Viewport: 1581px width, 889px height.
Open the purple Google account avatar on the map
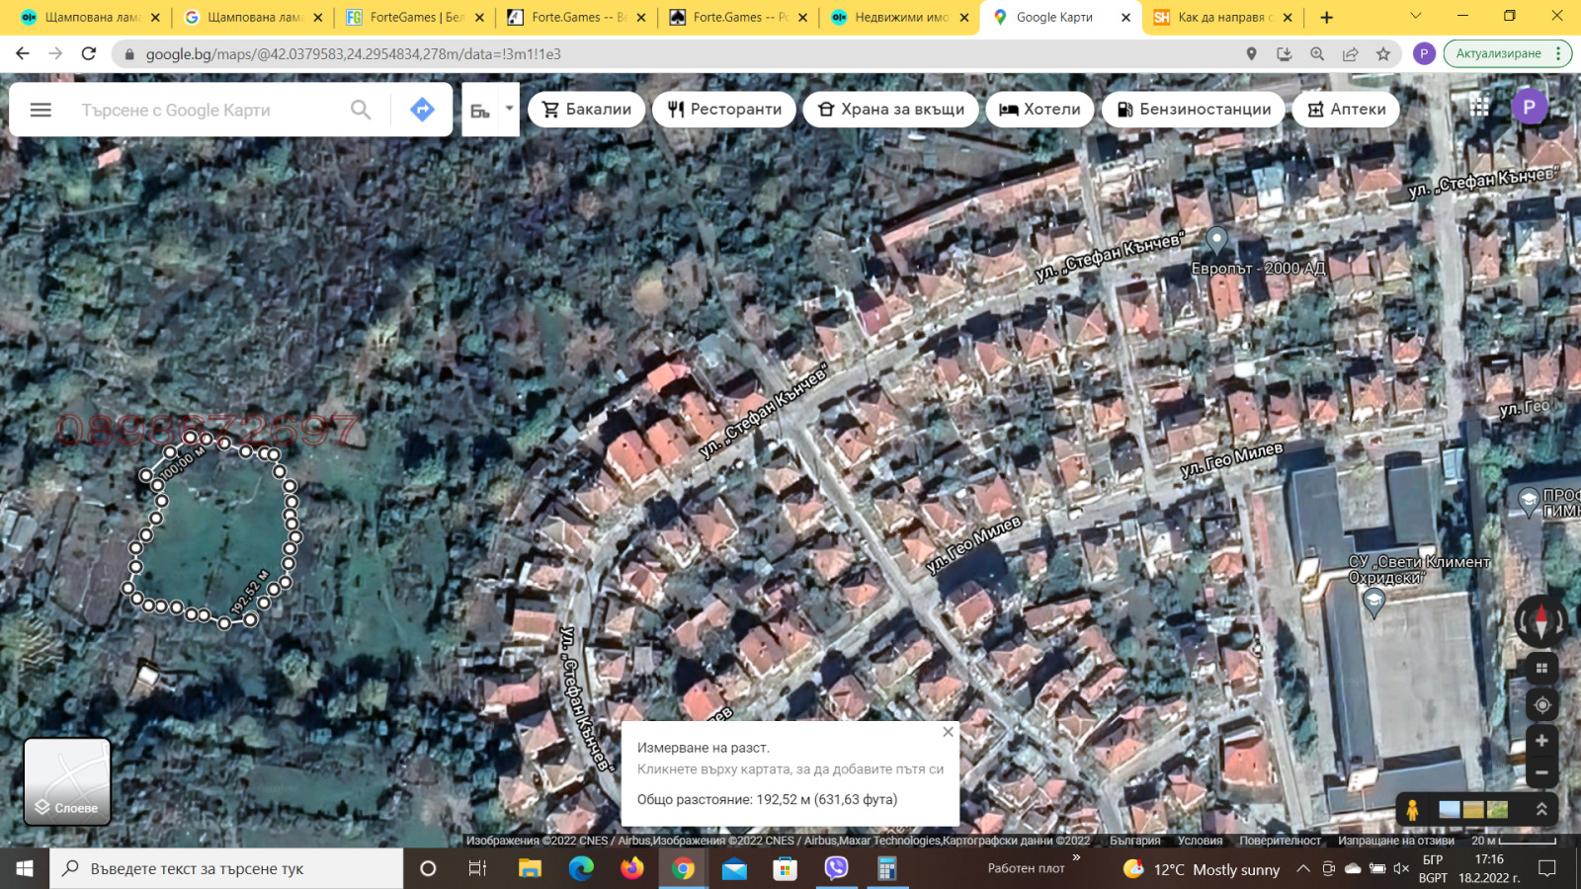click(x=1530, y=107)
